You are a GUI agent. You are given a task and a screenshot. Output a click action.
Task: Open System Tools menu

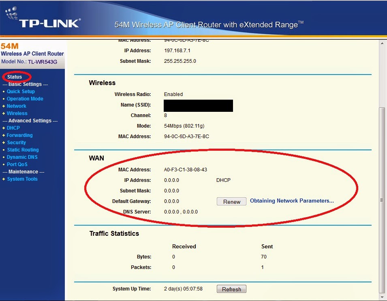(22, 179)
